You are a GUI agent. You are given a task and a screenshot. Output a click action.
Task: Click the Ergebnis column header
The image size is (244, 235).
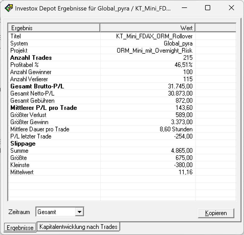coord(54,28)
